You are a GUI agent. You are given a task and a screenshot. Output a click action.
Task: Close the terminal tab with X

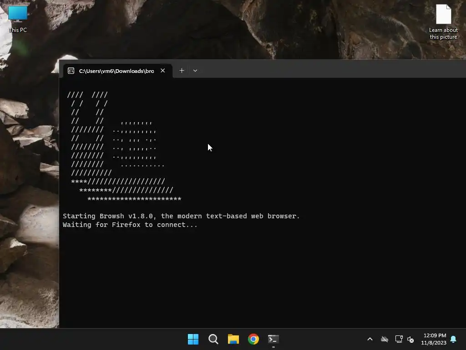pyautogui.click(x=162, y=71)
